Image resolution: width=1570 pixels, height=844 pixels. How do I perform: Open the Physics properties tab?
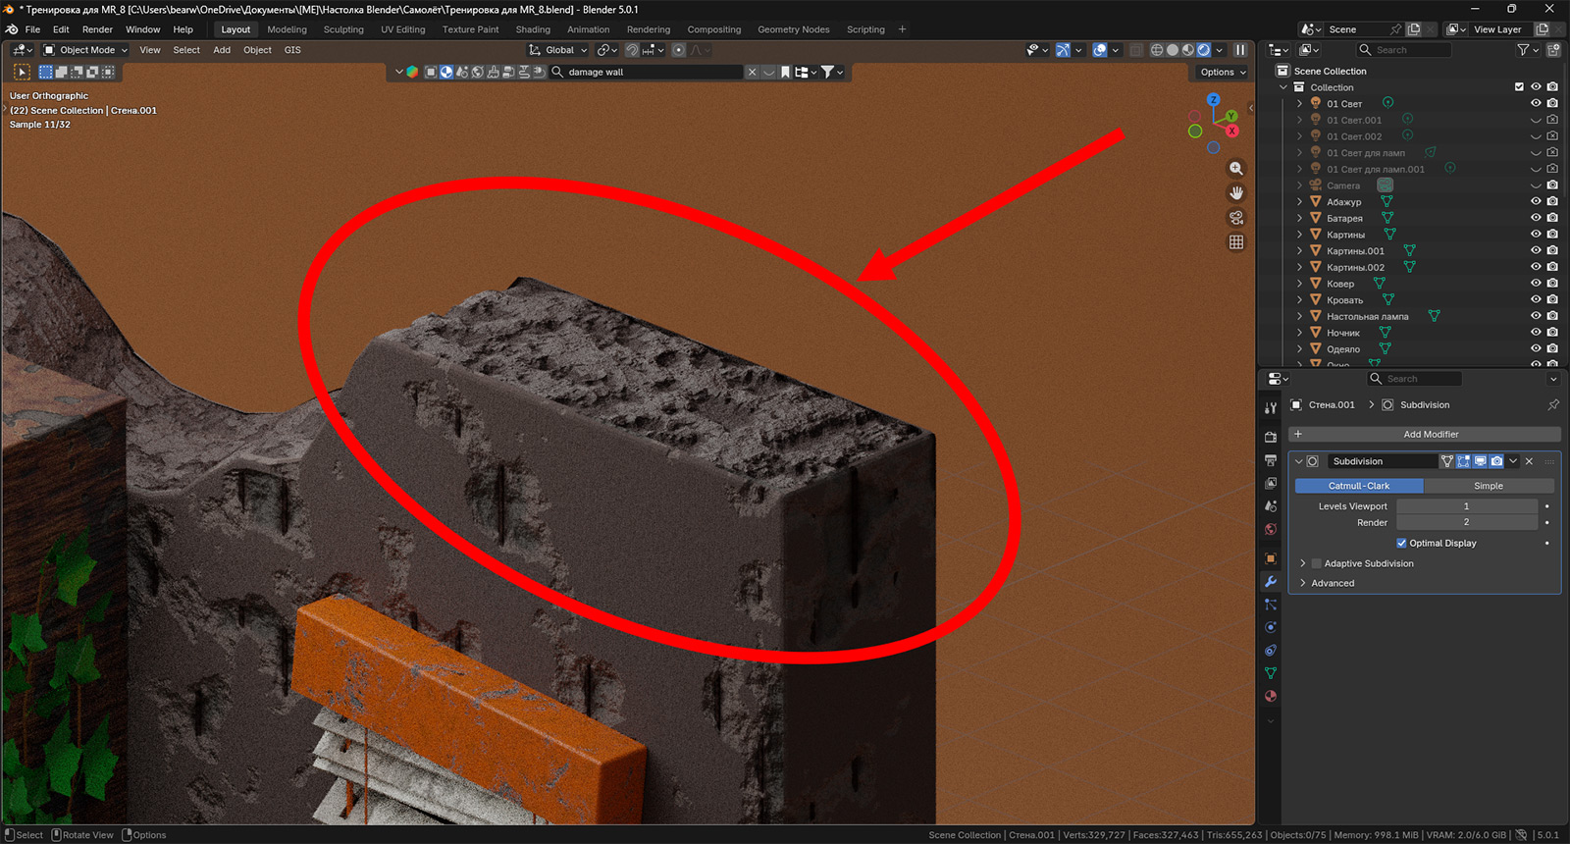(x=1271, y=627)
